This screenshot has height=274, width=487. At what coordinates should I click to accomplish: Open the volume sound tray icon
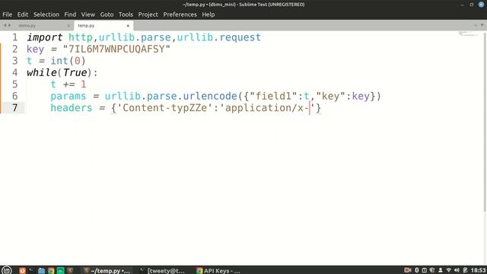(457, 270)
